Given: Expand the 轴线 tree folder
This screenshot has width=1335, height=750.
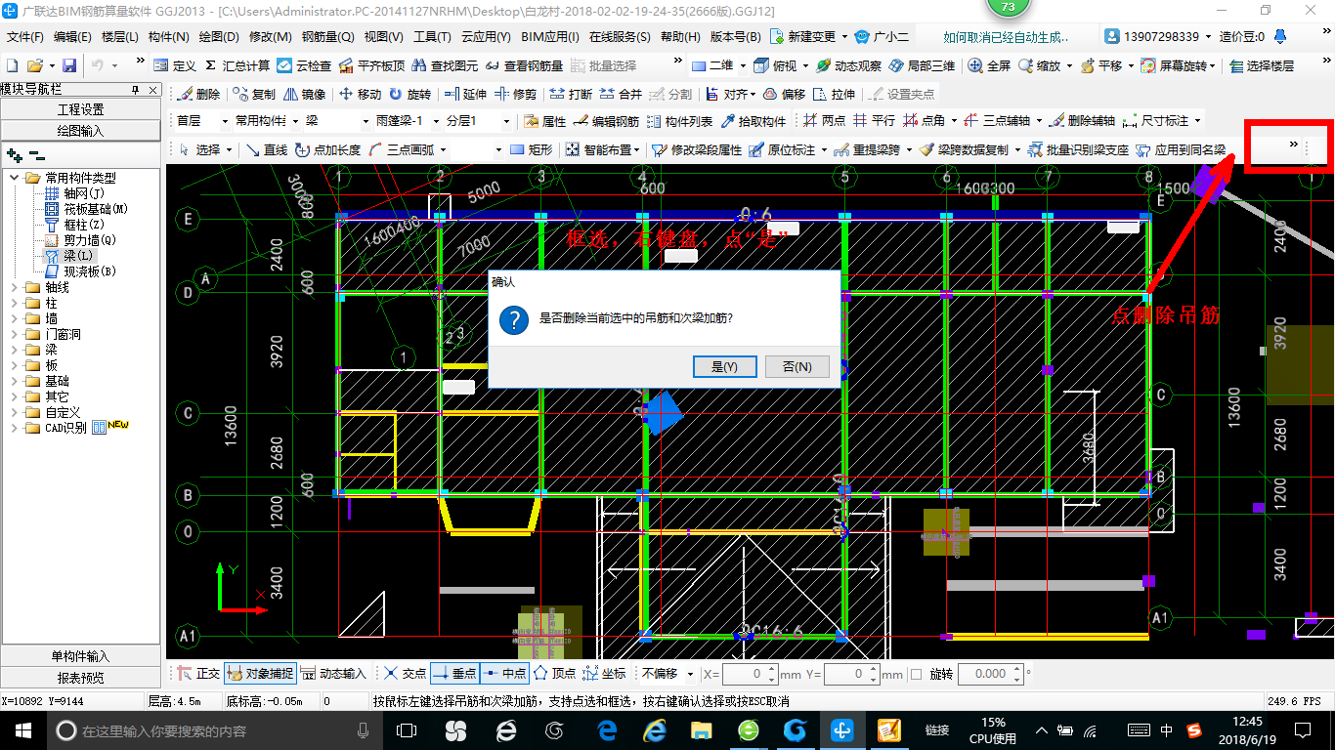Looking at the screenshot, I should click(15, 287).
